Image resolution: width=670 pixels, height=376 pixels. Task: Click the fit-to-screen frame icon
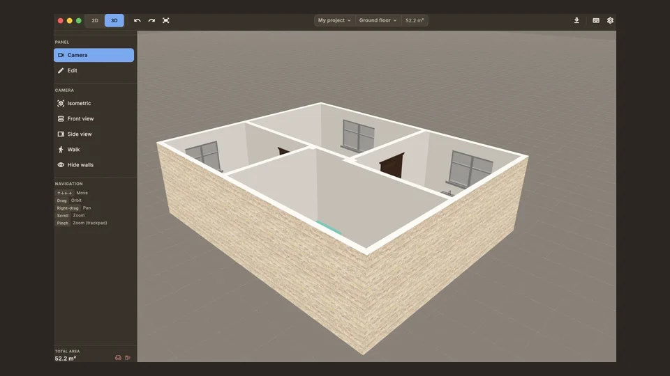(x=166, y=20)
